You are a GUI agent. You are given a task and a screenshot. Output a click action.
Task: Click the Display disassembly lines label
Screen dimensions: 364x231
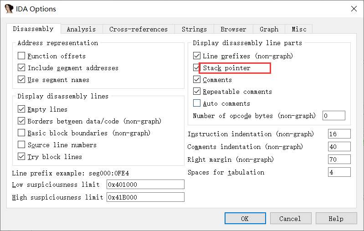pos(63,96)
